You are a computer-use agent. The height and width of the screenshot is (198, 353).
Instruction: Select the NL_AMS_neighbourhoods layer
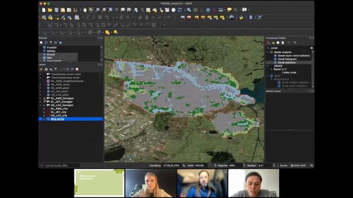pos(67,81)
